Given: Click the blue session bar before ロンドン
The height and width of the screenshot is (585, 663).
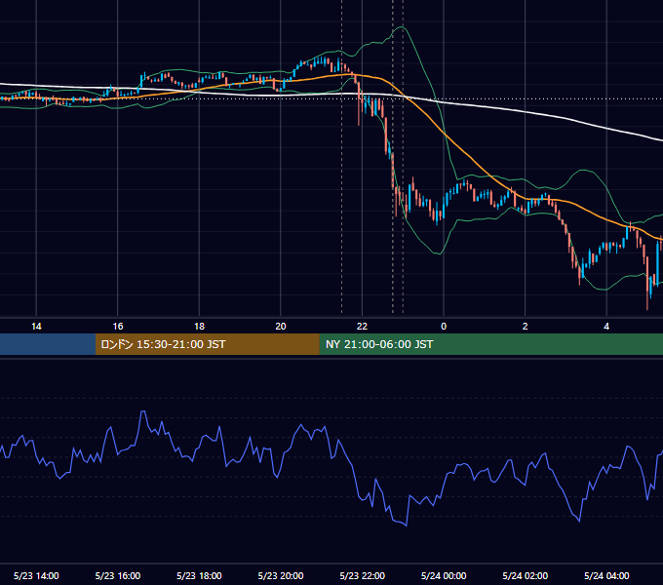Looking at the screenshot, I should point(48,344).
